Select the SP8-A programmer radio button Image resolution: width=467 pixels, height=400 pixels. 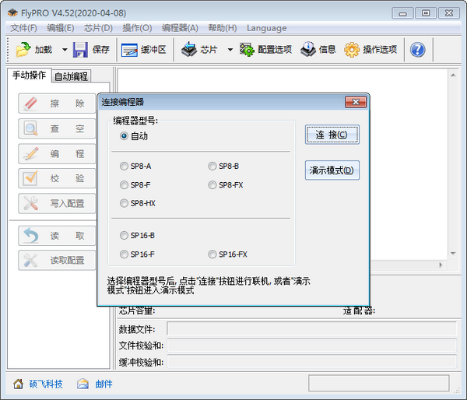[125, 166]
